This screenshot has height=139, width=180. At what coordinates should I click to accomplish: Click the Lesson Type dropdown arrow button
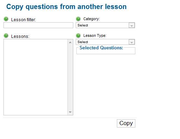(x=132, y=42)
